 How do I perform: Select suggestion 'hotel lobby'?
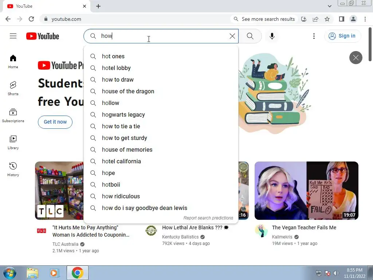point(161,68)
